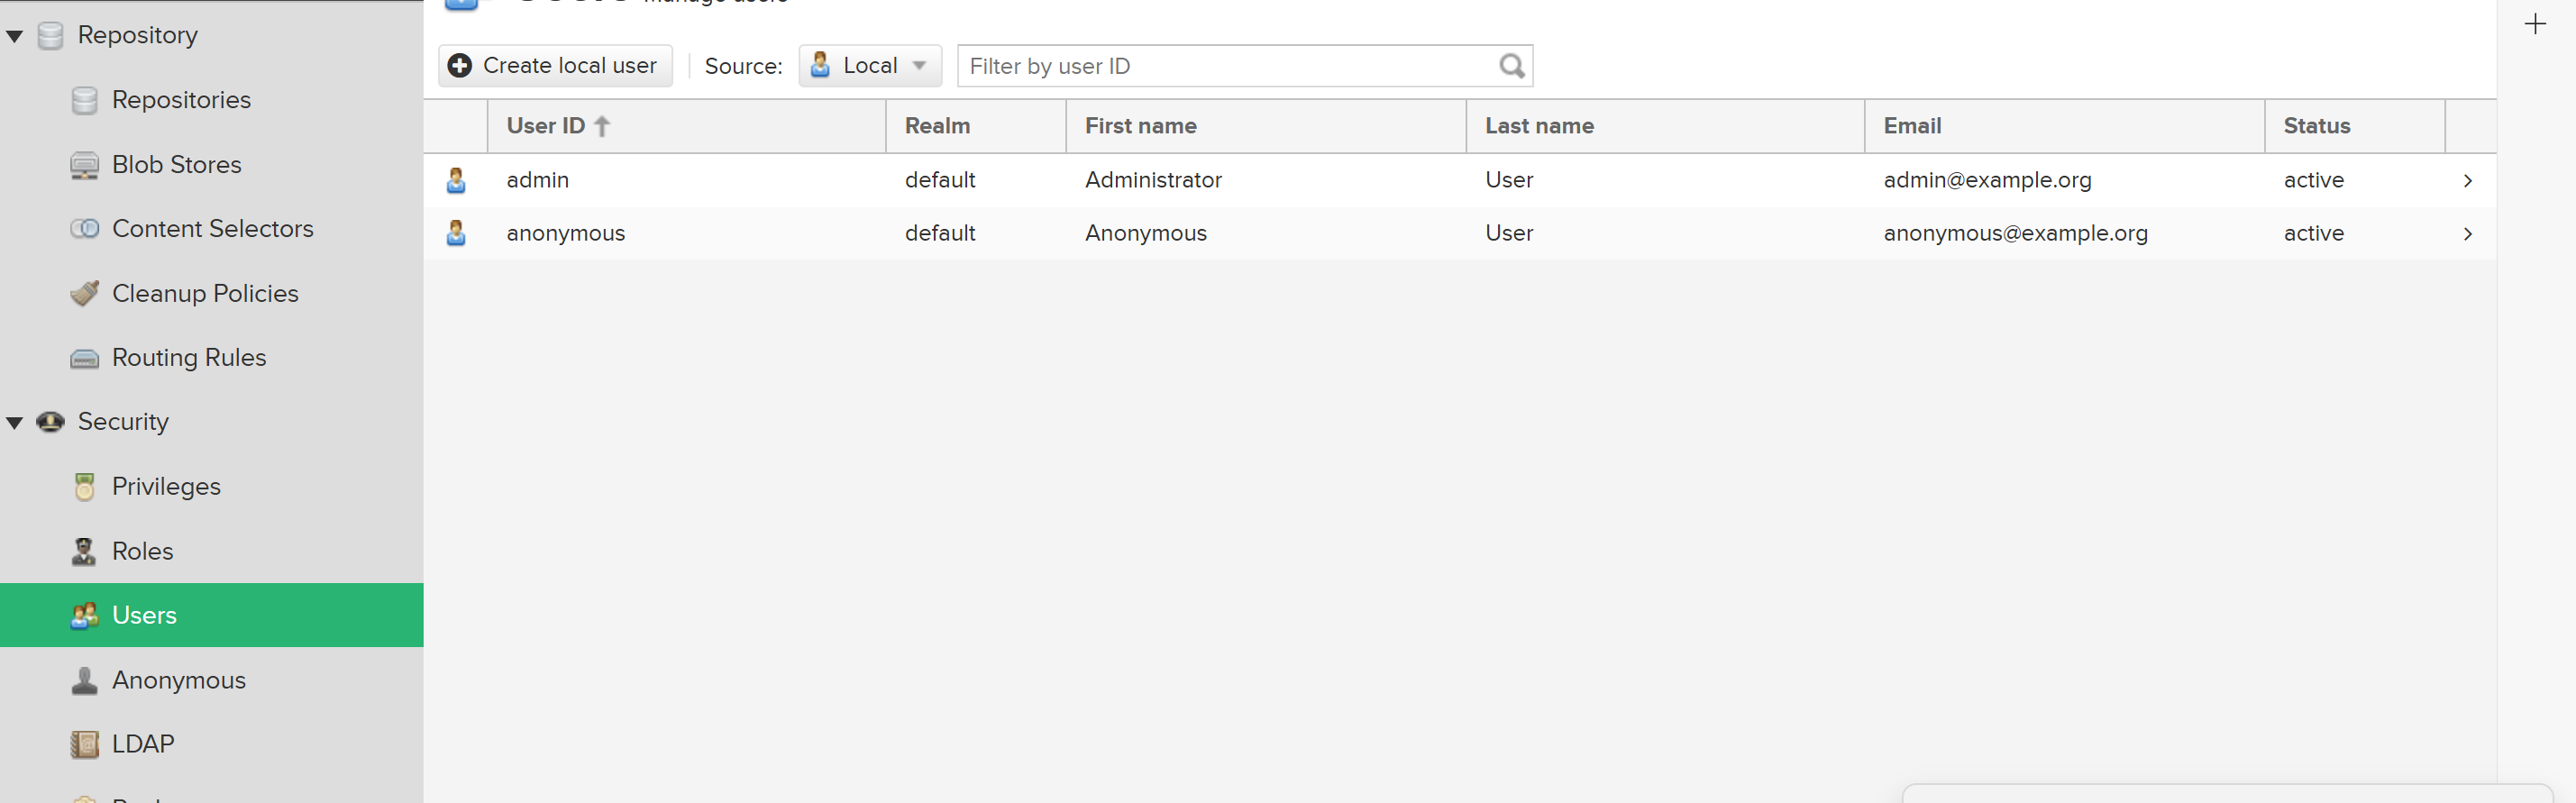The height and width of the screenshot is (803, 2576).
Task: Click the Routing Rules icon
Action: pyautogui.click(x=85, y=359)
